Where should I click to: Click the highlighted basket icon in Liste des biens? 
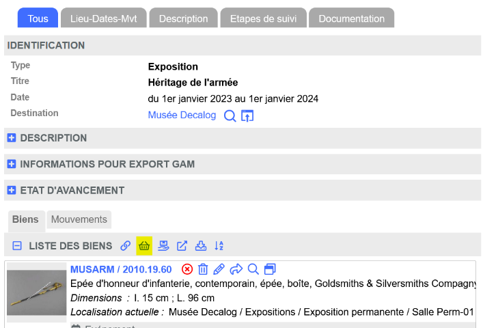[144, 246]
